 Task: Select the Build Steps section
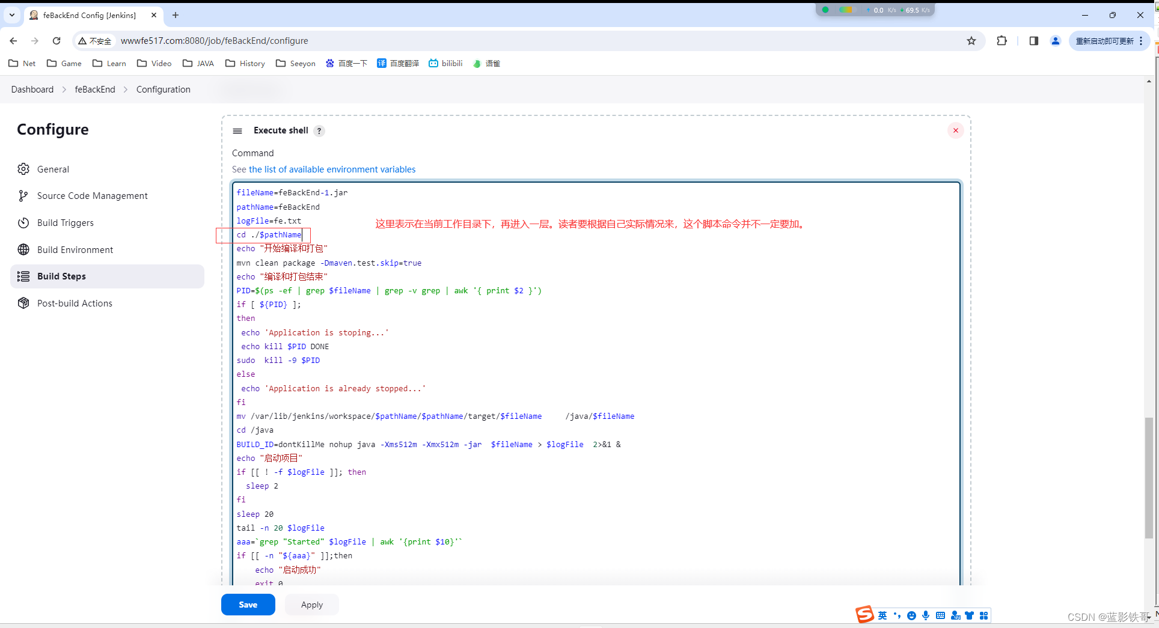[107, 276]
